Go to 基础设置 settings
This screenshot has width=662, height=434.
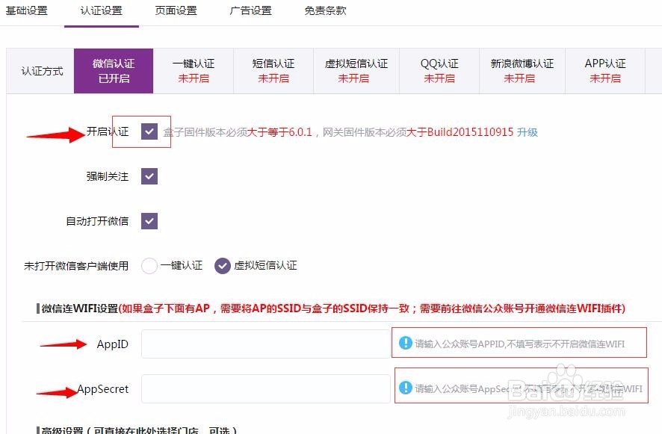click(28, 11)
